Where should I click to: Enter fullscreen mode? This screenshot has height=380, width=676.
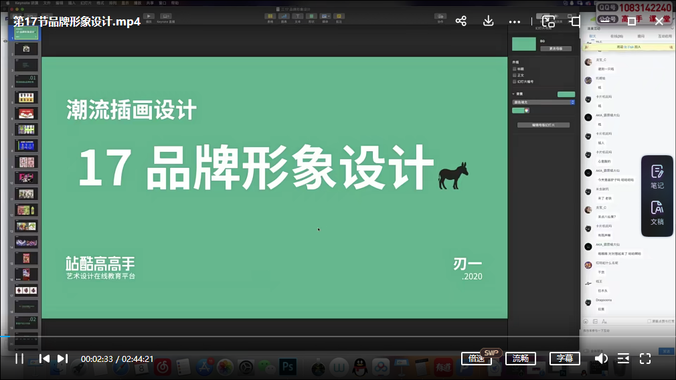(x=645, y=359)
